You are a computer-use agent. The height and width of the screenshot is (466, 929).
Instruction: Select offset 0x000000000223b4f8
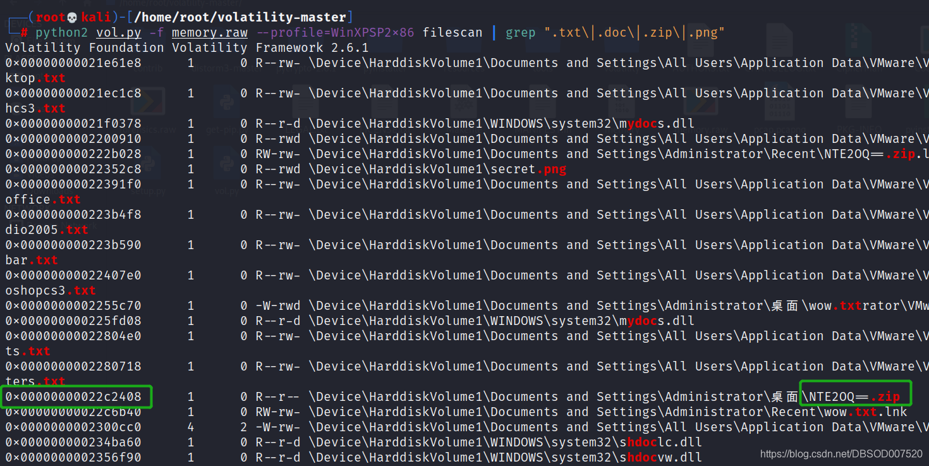click(x=73, y=214)
